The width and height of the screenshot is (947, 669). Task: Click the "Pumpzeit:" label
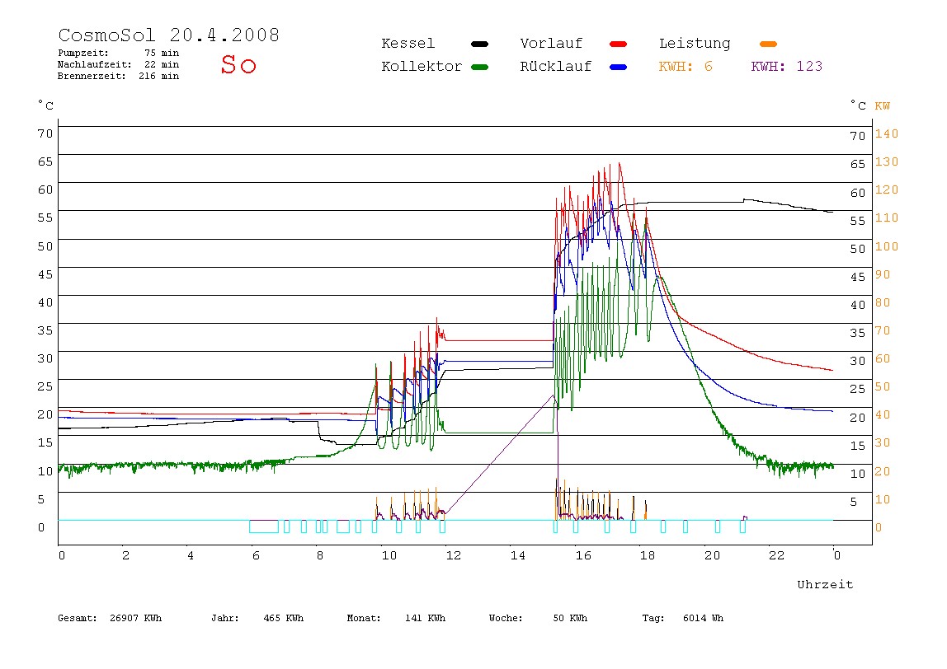(x=83, y=53)
